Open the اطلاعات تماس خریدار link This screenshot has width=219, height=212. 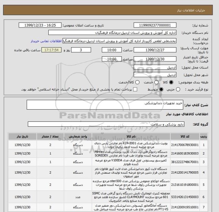46,41
